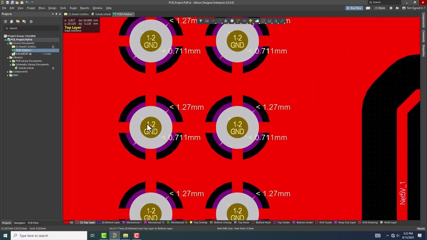This screenshot has width=427, height=240.
Task: Open application settings gear in title bar
Action: coord(391,8)
